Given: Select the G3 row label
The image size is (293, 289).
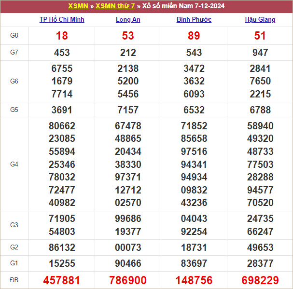Looking at the screenshot, I should pyautogui.click(x=14, y=225).
